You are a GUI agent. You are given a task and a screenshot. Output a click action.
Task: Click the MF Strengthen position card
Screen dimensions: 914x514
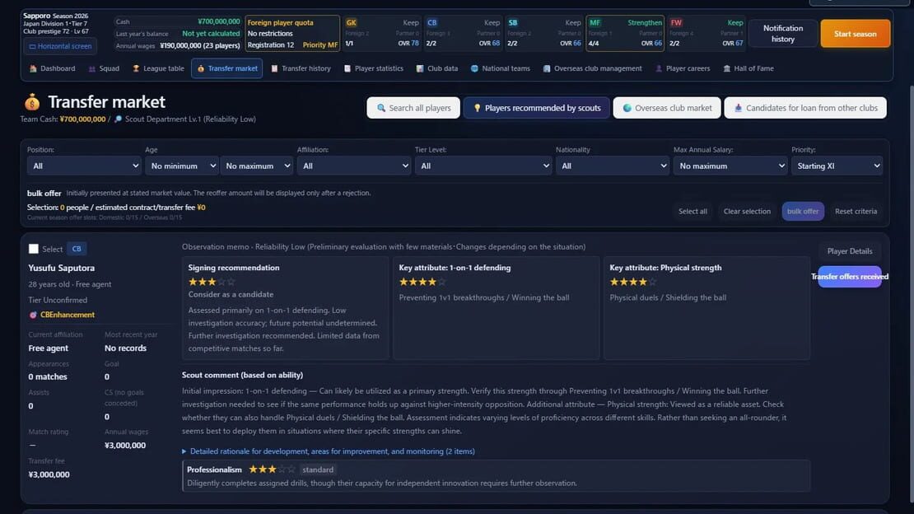pos(625,34)
